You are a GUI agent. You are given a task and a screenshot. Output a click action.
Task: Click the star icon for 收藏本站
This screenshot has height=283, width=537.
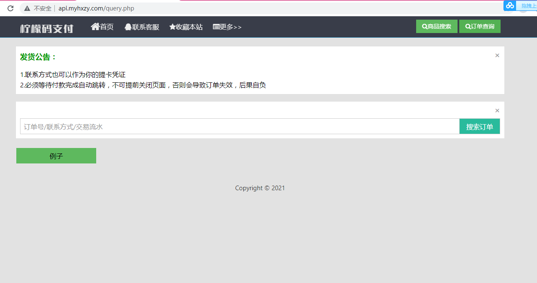point(172,27)
